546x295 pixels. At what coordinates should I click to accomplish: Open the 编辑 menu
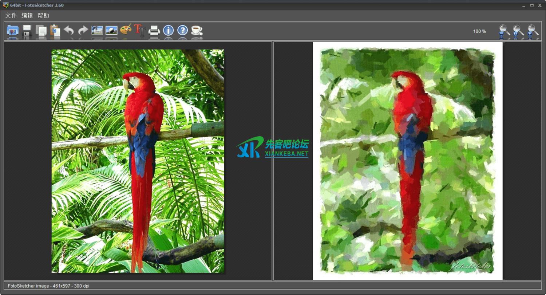[27, 15]
